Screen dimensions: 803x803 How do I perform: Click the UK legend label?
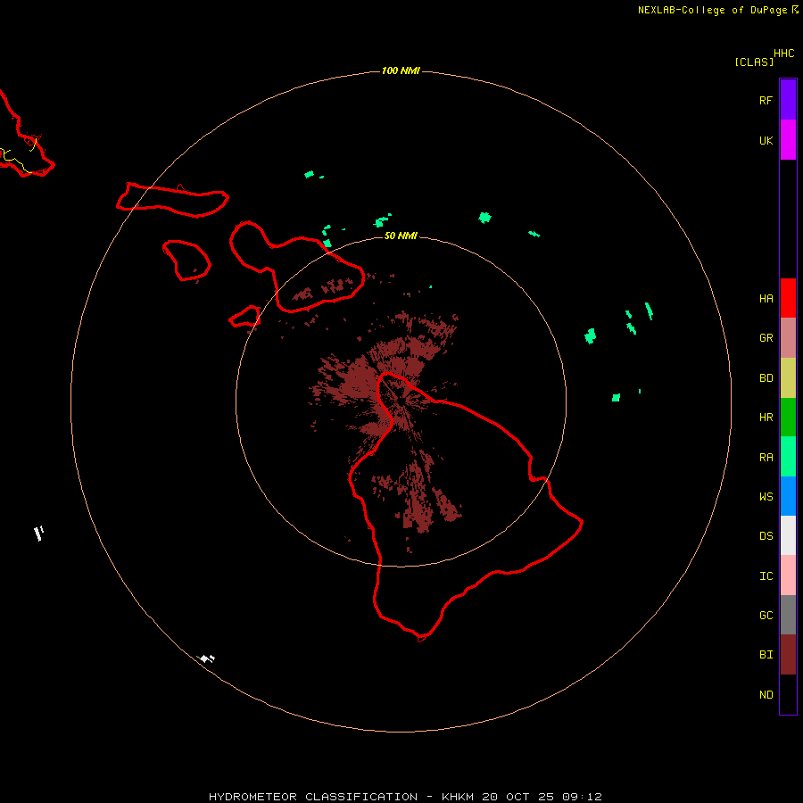click(x=766, y=140)
